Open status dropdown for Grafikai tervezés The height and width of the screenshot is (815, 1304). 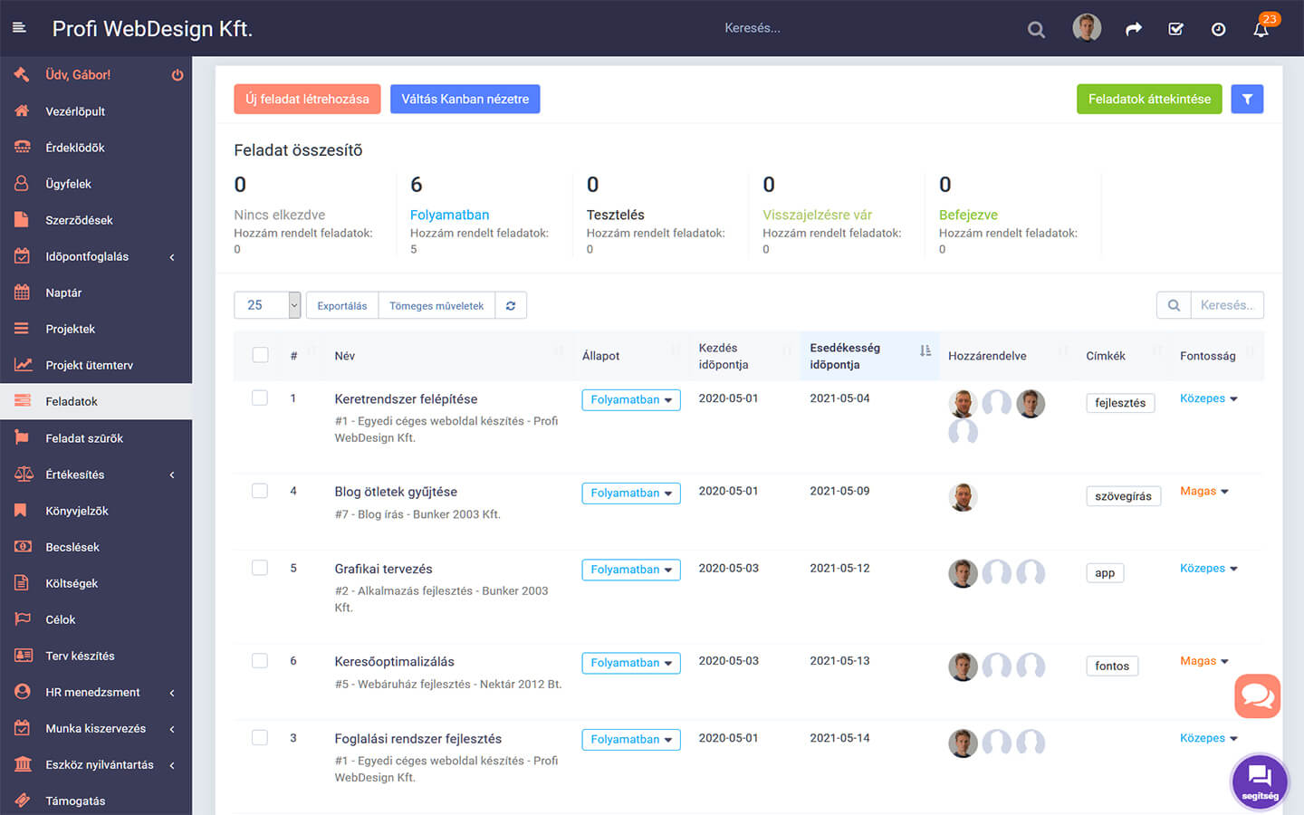pos(630,570)
